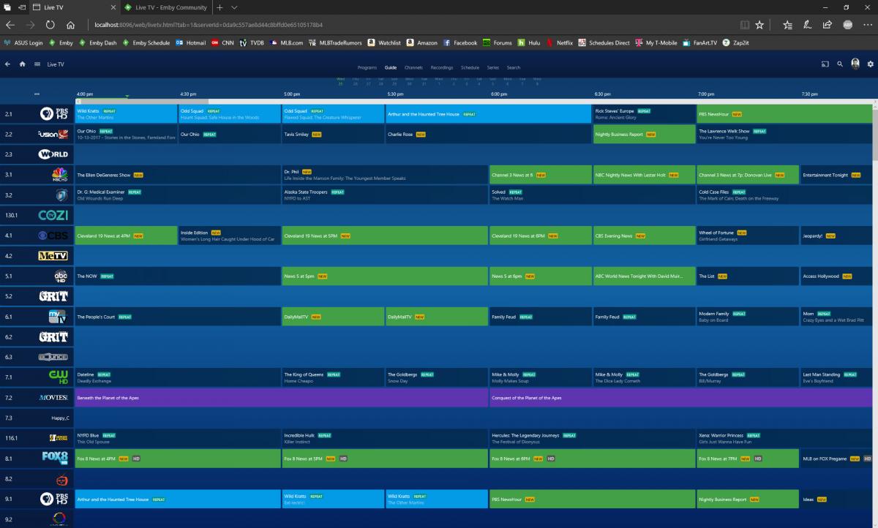This screenshot has width=878, height=528.
Task: Open ABC World News Tonight program
Action: pyautogui.click(x=644, y=276)
